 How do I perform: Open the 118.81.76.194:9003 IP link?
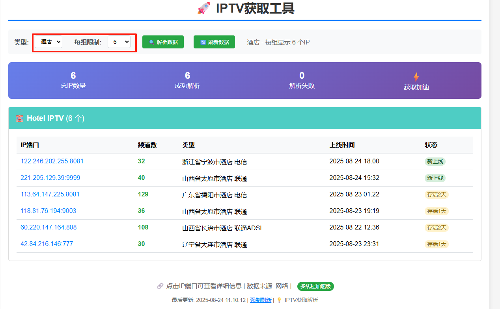click(x=49, y=211)
